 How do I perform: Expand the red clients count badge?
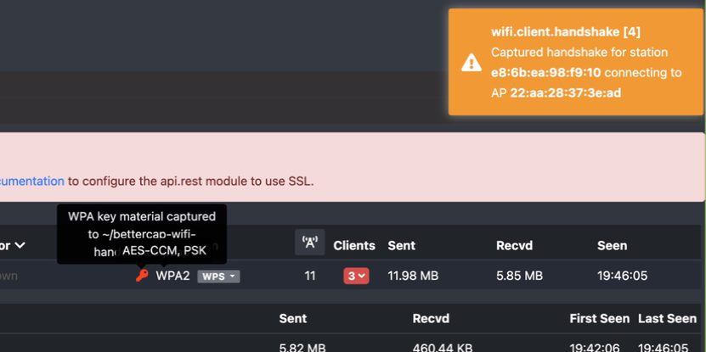pyautogui.click(x=356, y=276)
